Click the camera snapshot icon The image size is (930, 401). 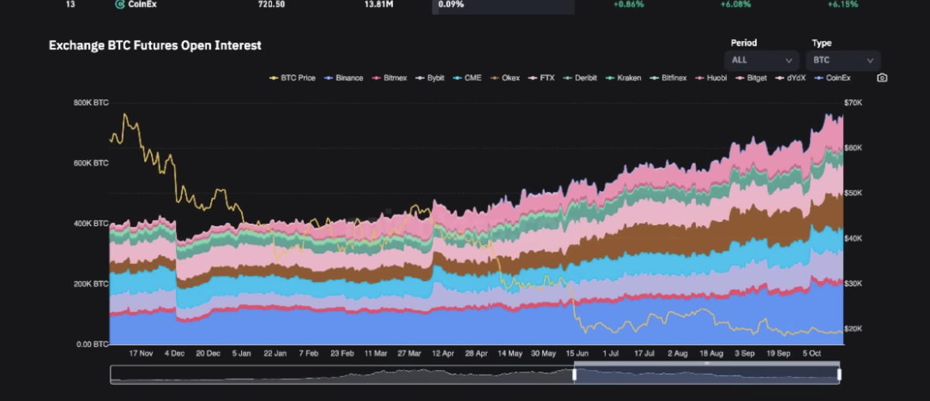[x=882, y=78]
